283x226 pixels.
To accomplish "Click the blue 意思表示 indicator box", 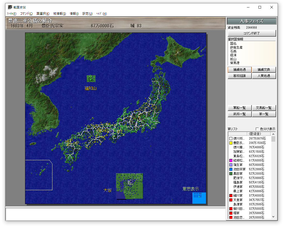I will pyautogui.click(x=199, y=198).
